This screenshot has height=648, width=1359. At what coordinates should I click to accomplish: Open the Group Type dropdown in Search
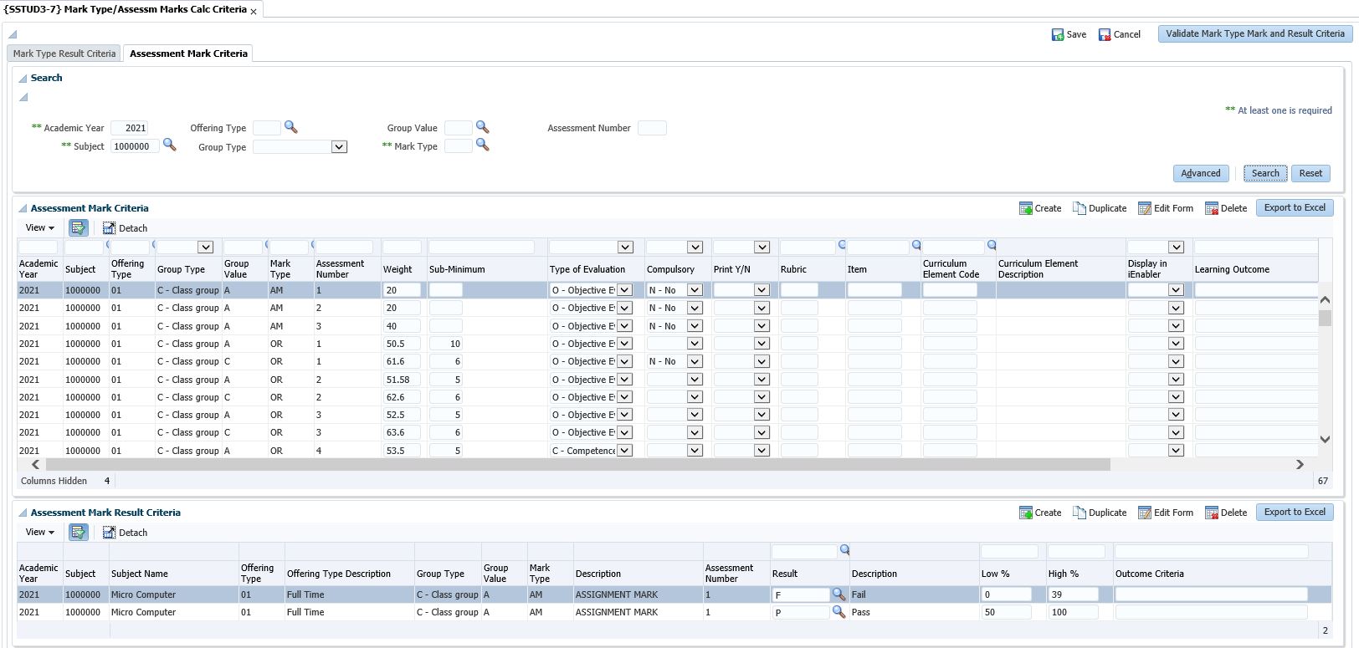pos(338,147)
